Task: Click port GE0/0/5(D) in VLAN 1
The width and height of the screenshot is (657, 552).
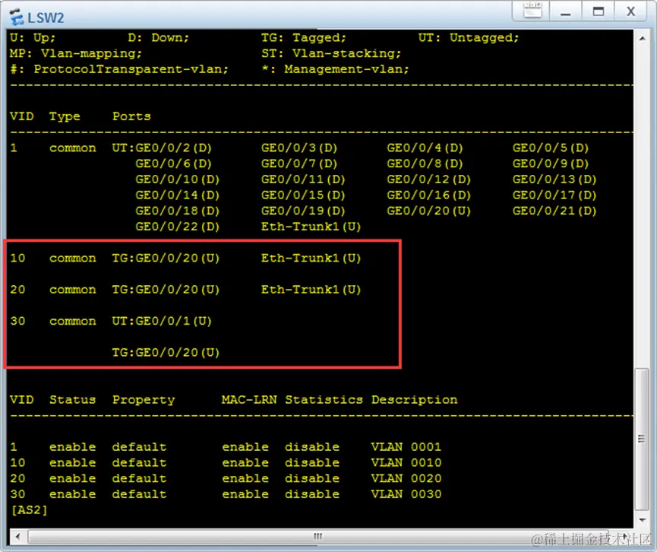Action: pyautogui.click(x=551, y=148)
